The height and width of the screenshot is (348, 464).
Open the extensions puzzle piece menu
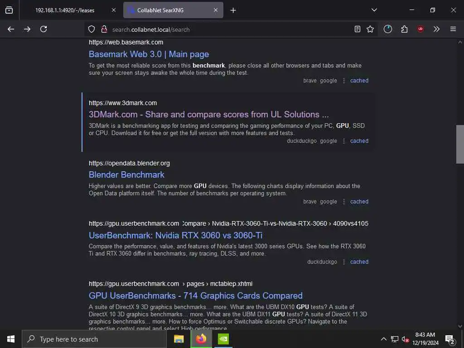point(404,29)
